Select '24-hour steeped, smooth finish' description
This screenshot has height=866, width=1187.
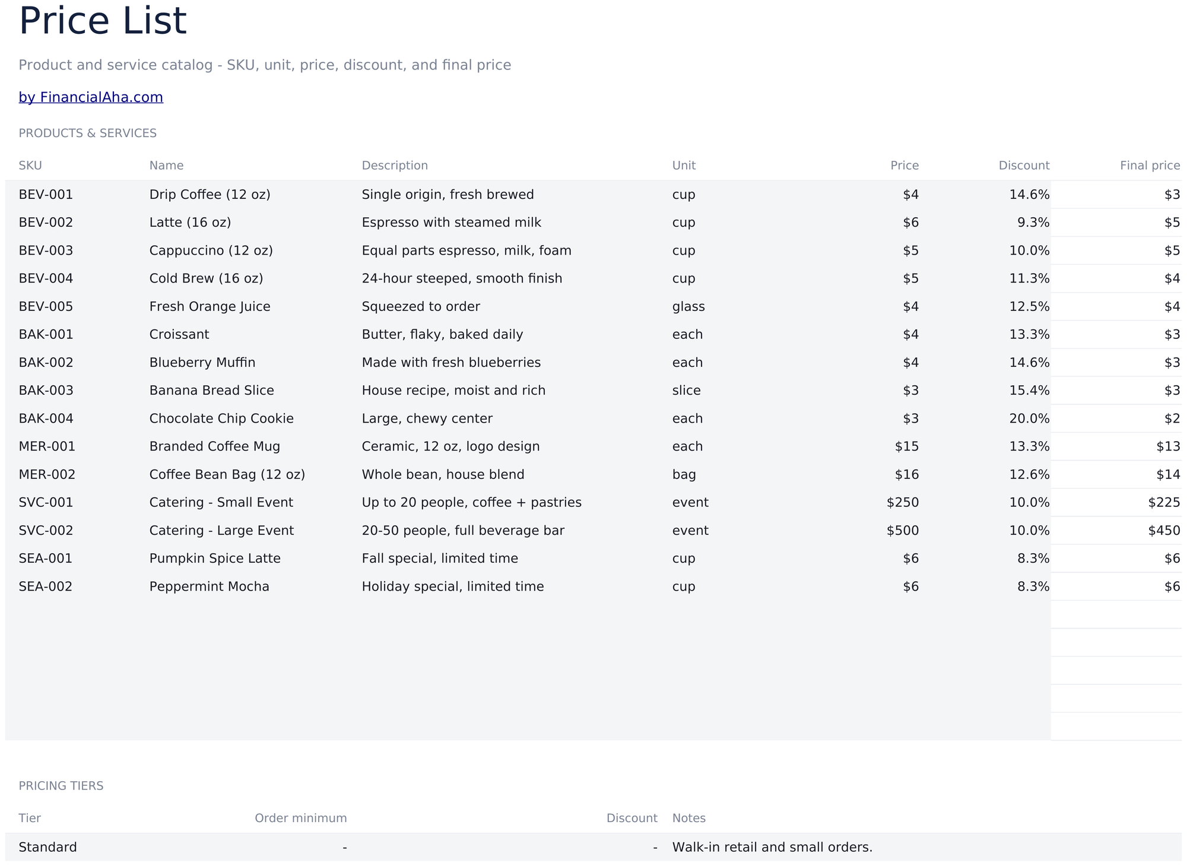pyautogui.click(x=462, y=278)
